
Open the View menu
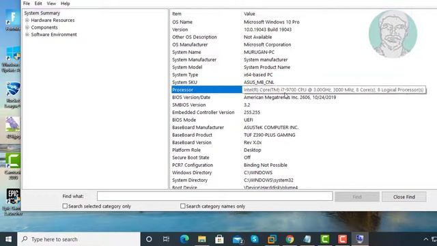(51, 3)
